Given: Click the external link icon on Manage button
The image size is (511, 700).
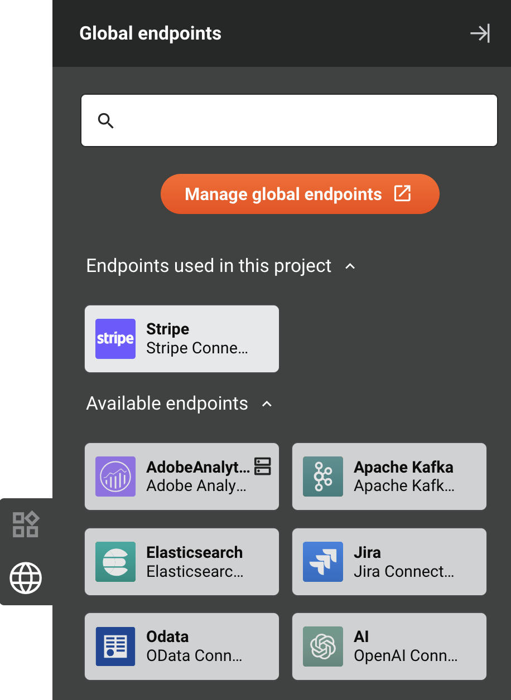Looking at the screenshot, I should pyautogui.click(x=402, y=194).
